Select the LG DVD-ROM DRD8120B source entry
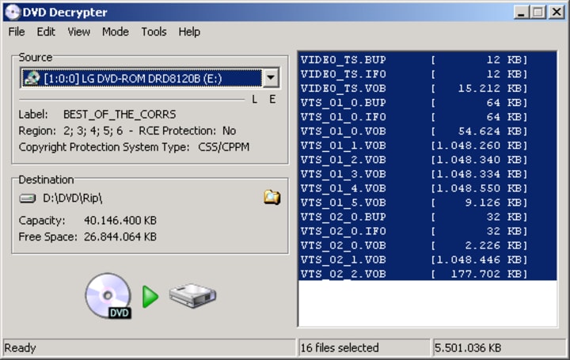Viewport: 570px width, 360px height. (x=141, y=78)
